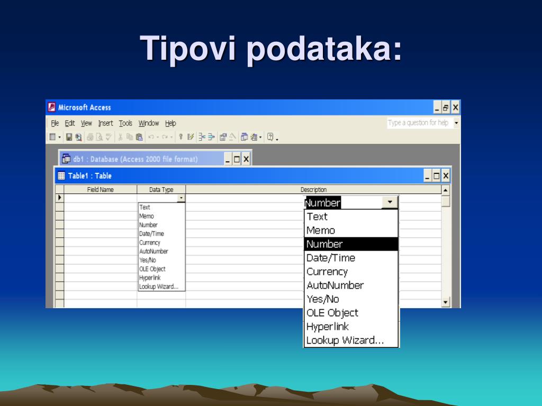Click the first row's Field Name cell
The height and width of the screenshot is (406, 542).
point(100,198)
